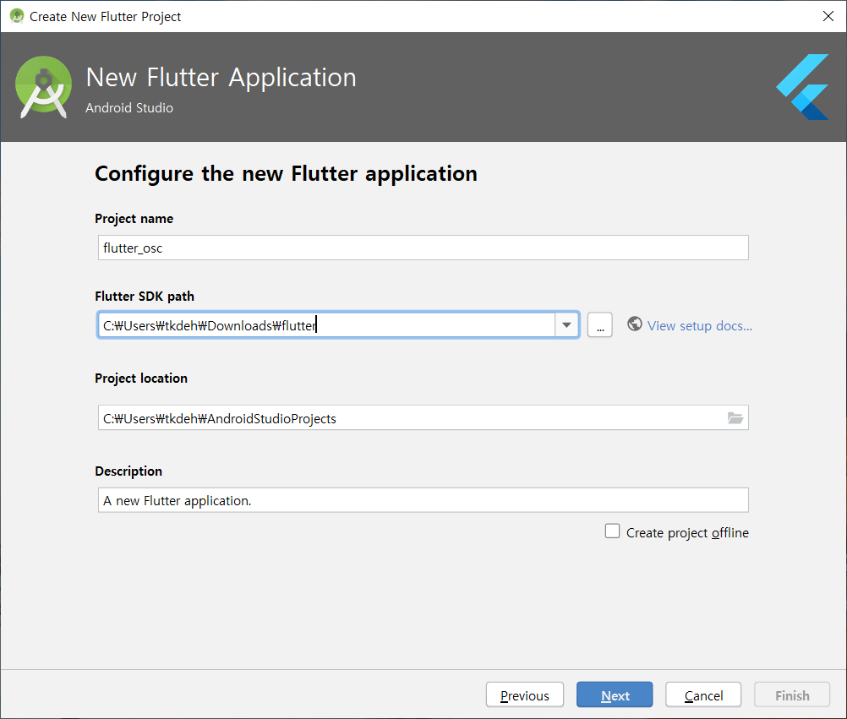
Task: Close the Create New Flutter Project dialog
Action: [828, 16]
